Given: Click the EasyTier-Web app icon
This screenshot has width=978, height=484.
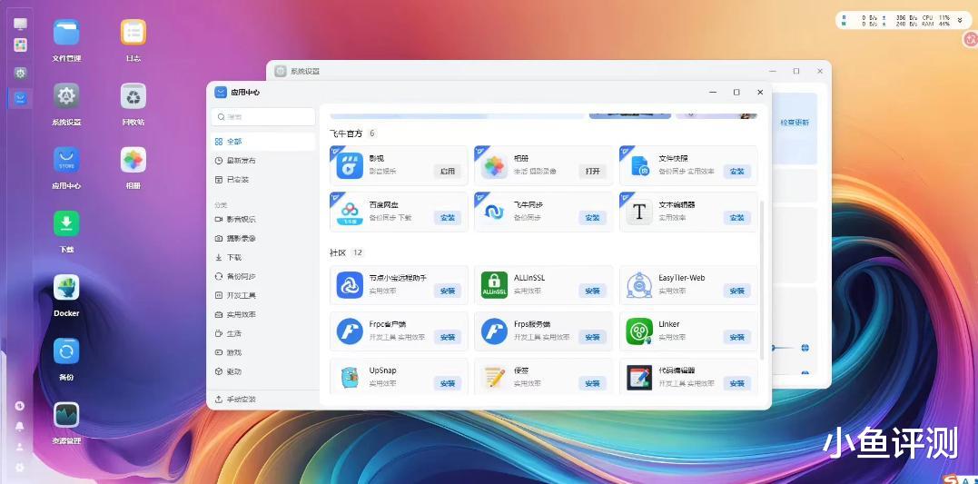Looking at the screenshot, I should tap(639, 285).
